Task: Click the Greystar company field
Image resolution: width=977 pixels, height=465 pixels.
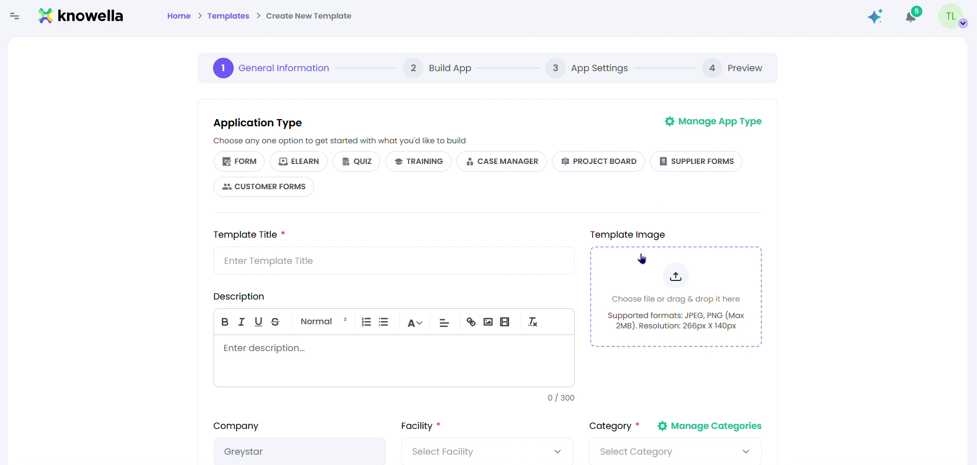Action: [300, 452]
